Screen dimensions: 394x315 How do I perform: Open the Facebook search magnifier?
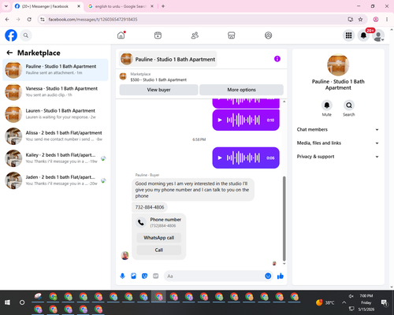26,35
